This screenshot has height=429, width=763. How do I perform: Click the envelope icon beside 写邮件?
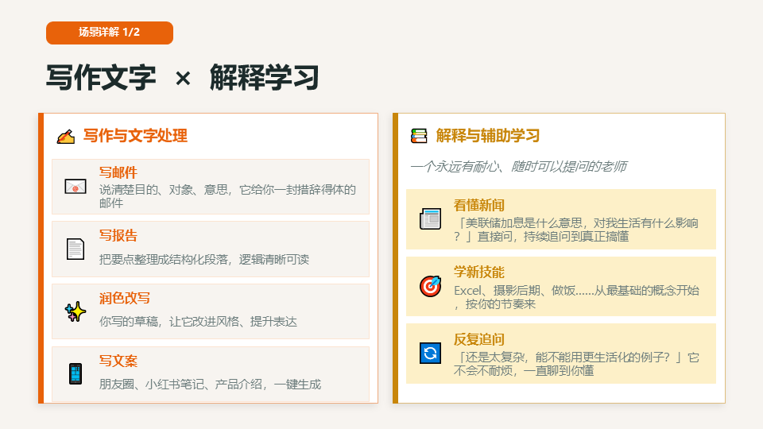76,187
